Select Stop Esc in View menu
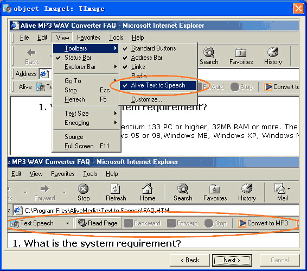Image resolution: width=307 pixels, height=271 pixels. [x=85, y=90]
